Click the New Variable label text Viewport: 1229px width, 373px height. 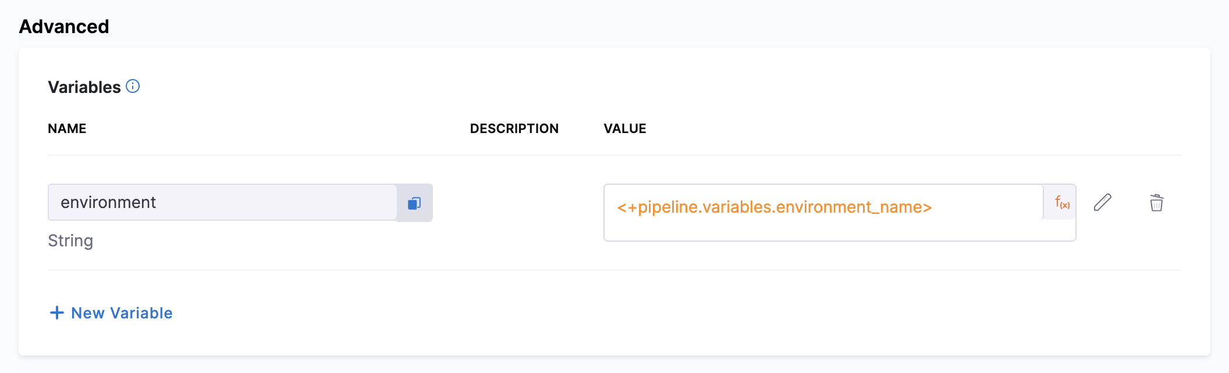(122, 313)
